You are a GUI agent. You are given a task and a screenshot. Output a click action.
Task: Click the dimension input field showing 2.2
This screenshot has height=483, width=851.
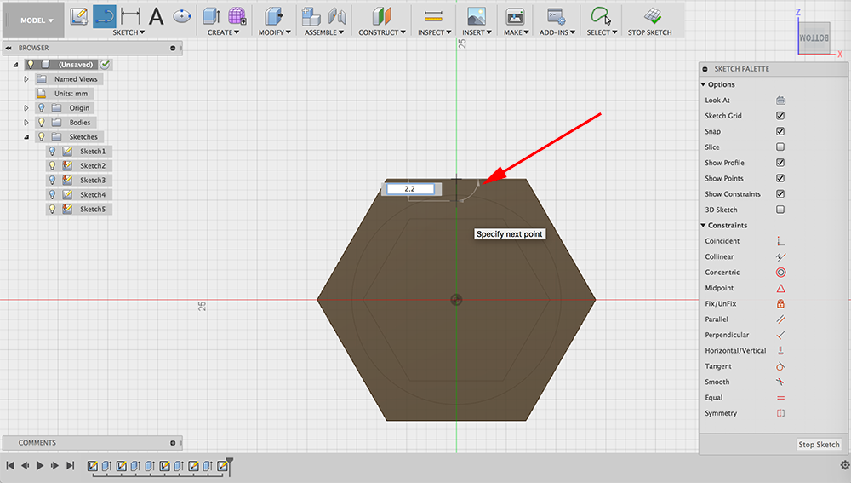click(410, 189)
